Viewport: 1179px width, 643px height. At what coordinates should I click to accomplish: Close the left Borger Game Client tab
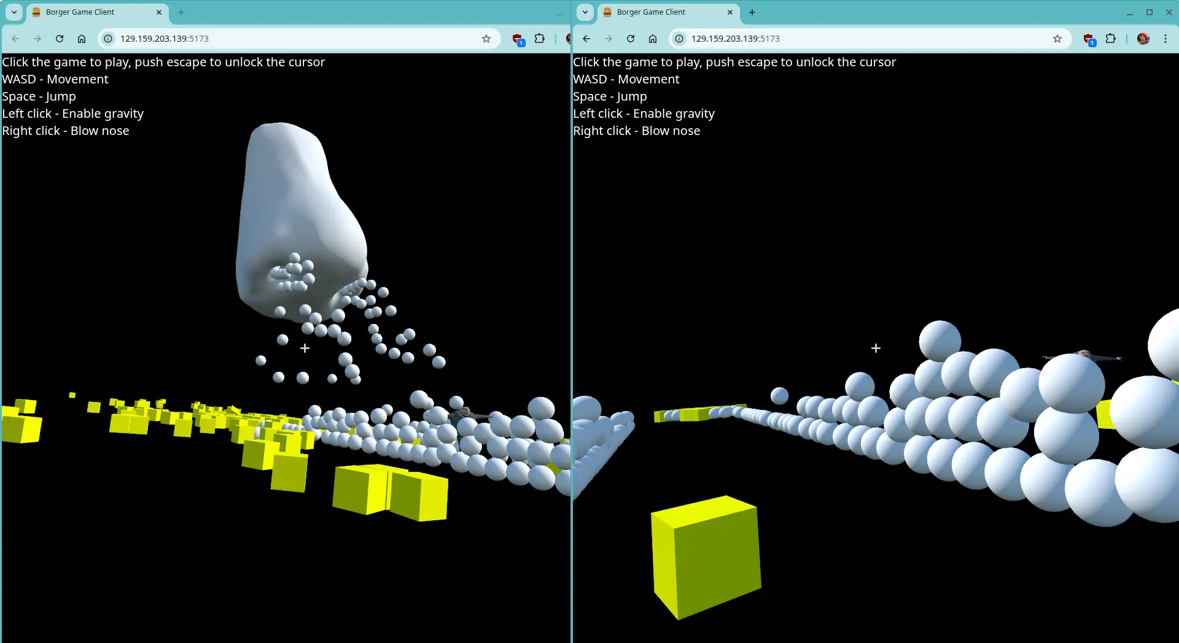[159, 12]
